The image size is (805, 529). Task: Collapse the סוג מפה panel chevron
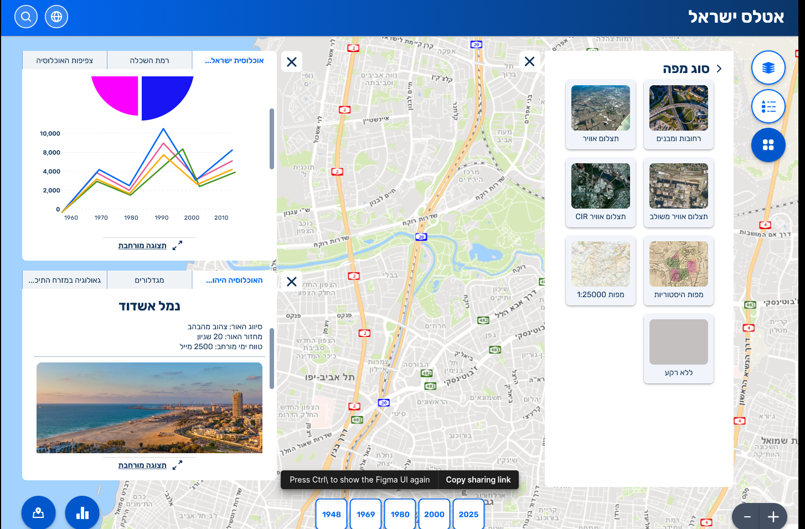point(719,69)
